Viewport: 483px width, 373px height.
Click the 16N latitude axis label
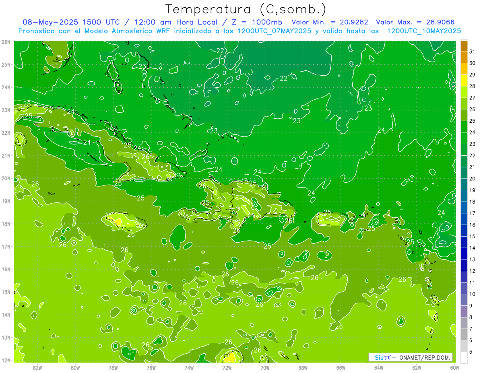pos(6,269)
